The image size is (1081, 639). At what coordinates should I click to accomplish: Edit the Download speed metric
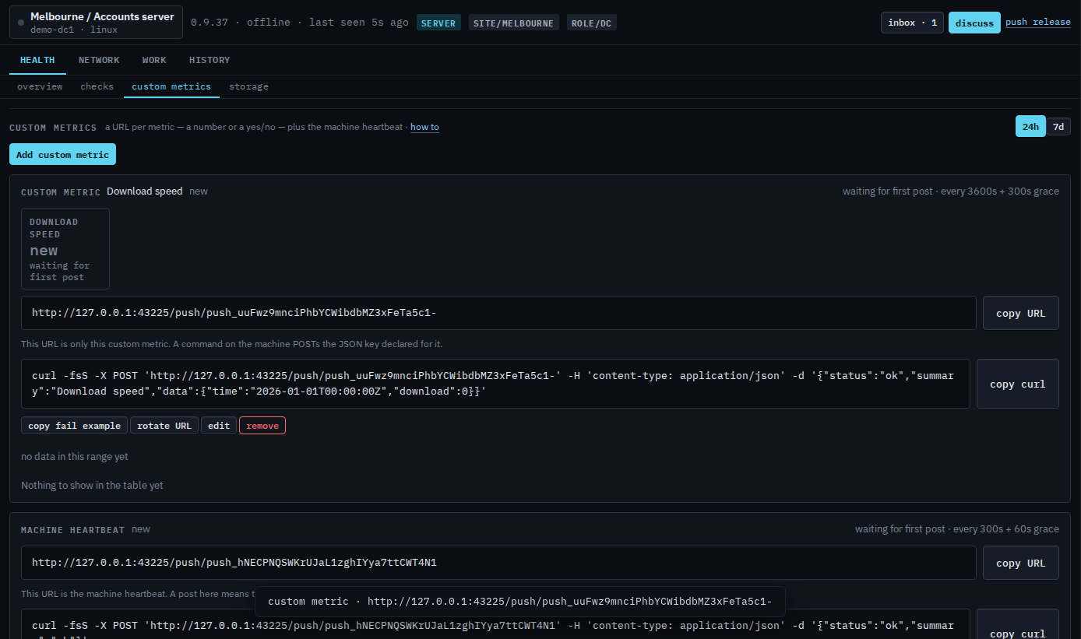[219, 426]
